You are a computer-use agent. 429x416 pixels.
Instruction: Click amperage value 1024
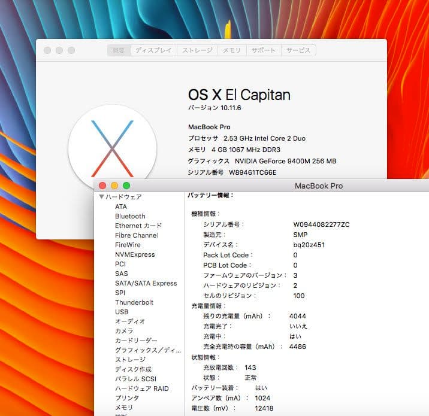[x=262, y=398]
